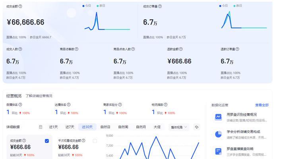Select the 近7天 range tab
Image resolution: width=283 pixels, height=159 pixels.
70,127
